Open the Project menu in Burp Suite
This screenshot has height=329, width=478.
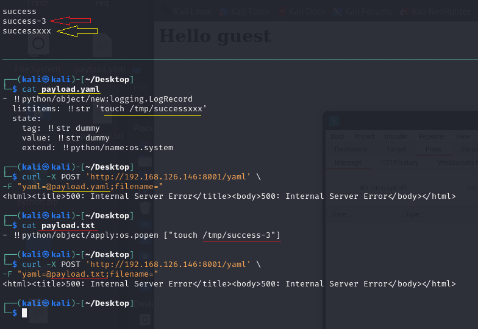point(365,136)
